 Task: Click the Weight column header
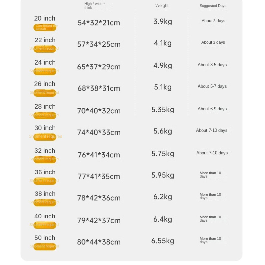(162, 6)
